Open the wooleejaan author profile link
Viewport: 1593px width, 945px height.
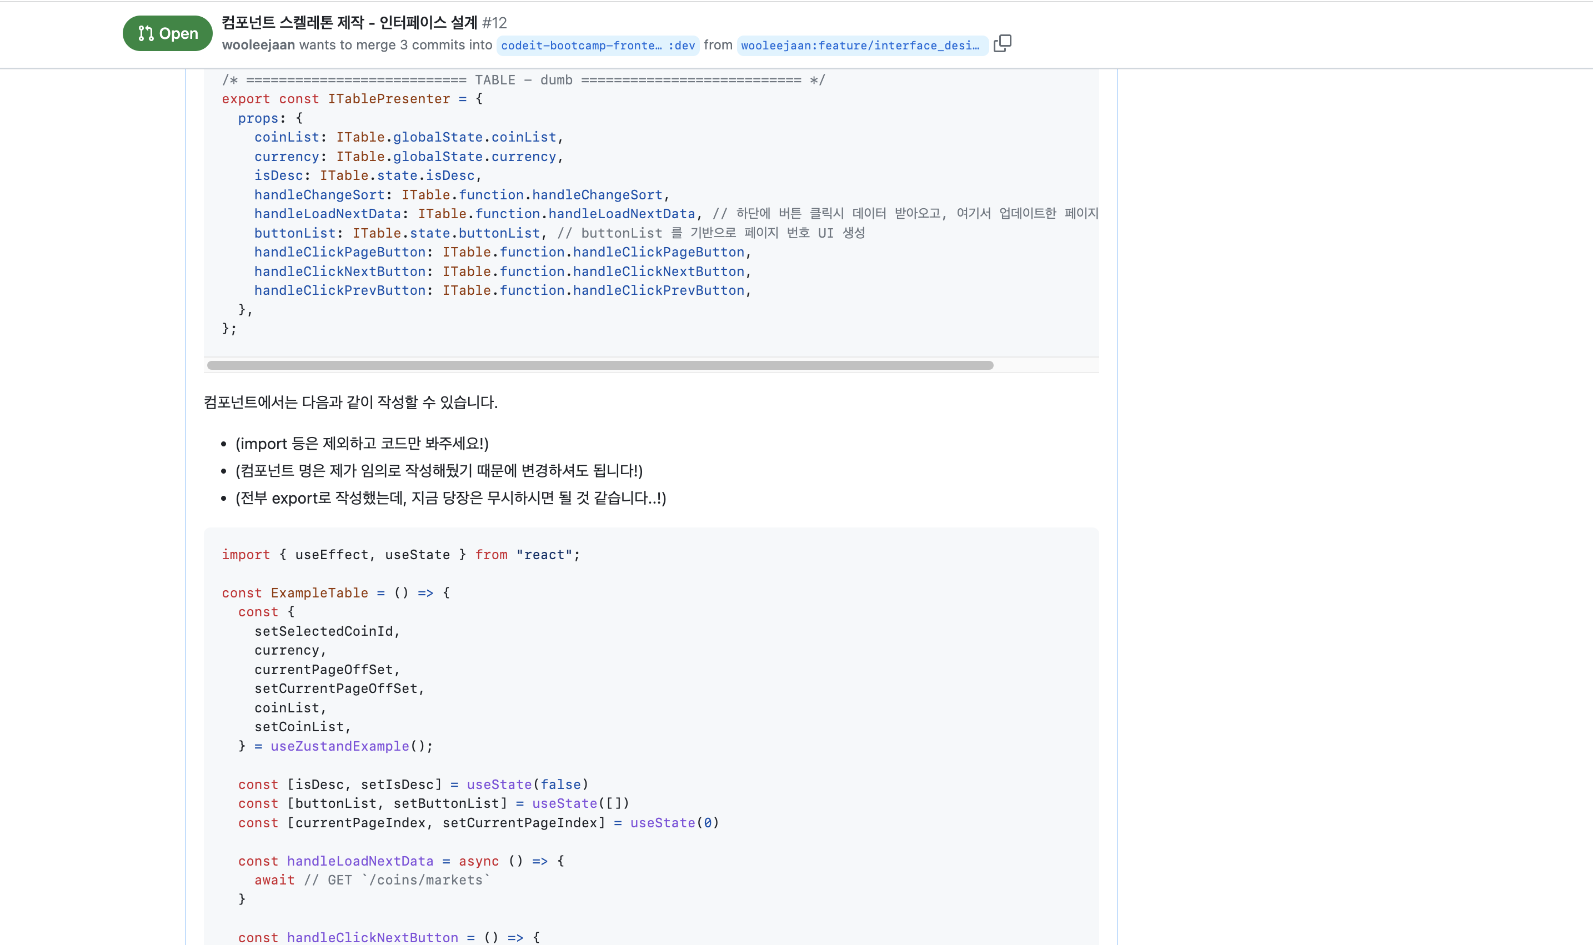tap(258, 45)
